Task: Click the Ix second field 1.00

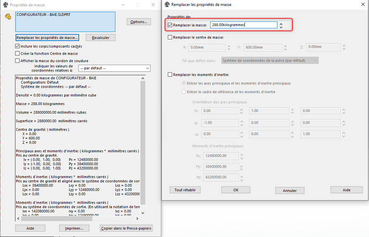Action: point(269,110)
